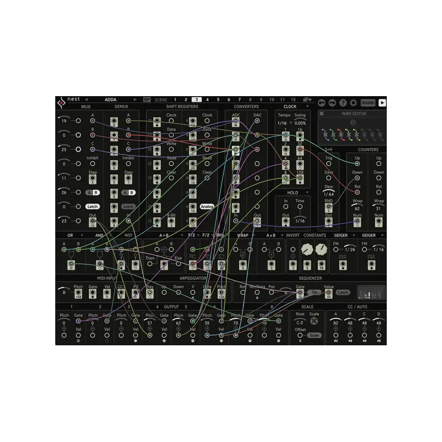This screenshot has height=442, width=442.
Task: Click the second Geiger output jack
Action: pyautogui.click(x=371, y=265)
